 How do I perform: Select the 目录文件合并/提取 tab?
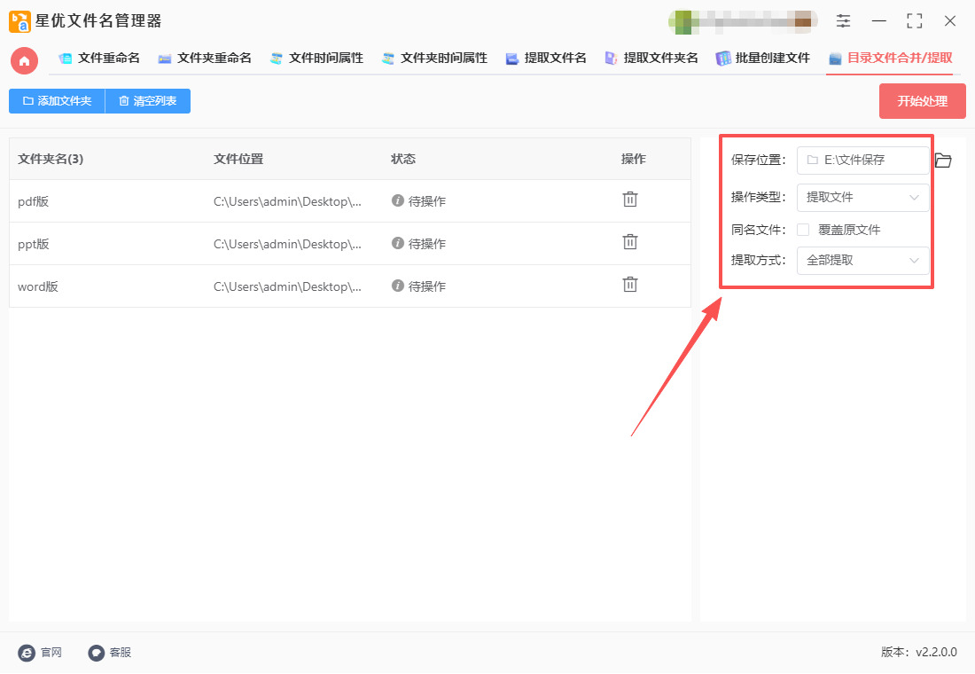pos(891,59)
